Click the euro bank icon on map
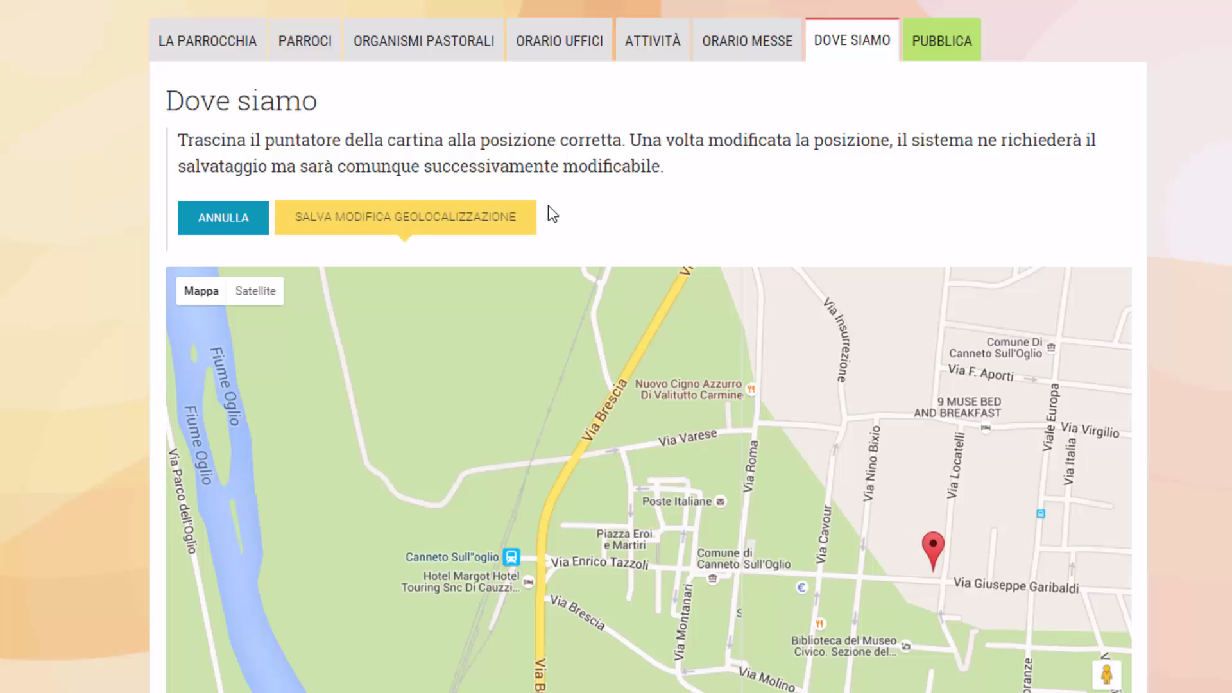Image resolution: width=1232 pixels, height=693 pixels. 801,587
